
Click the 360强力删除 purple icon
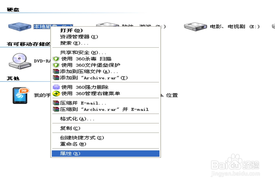tap(55, 87)
